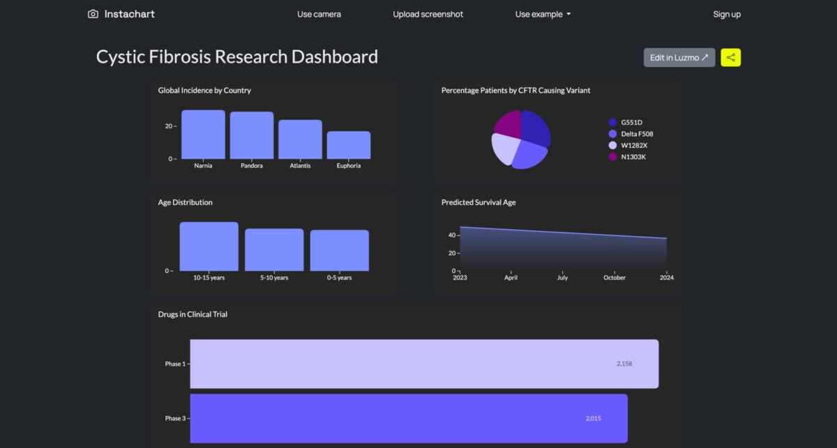This screenshot has height=448, width=837.
Task: Click the Narnia bar in incidence chart
Action: coord(203,134)
